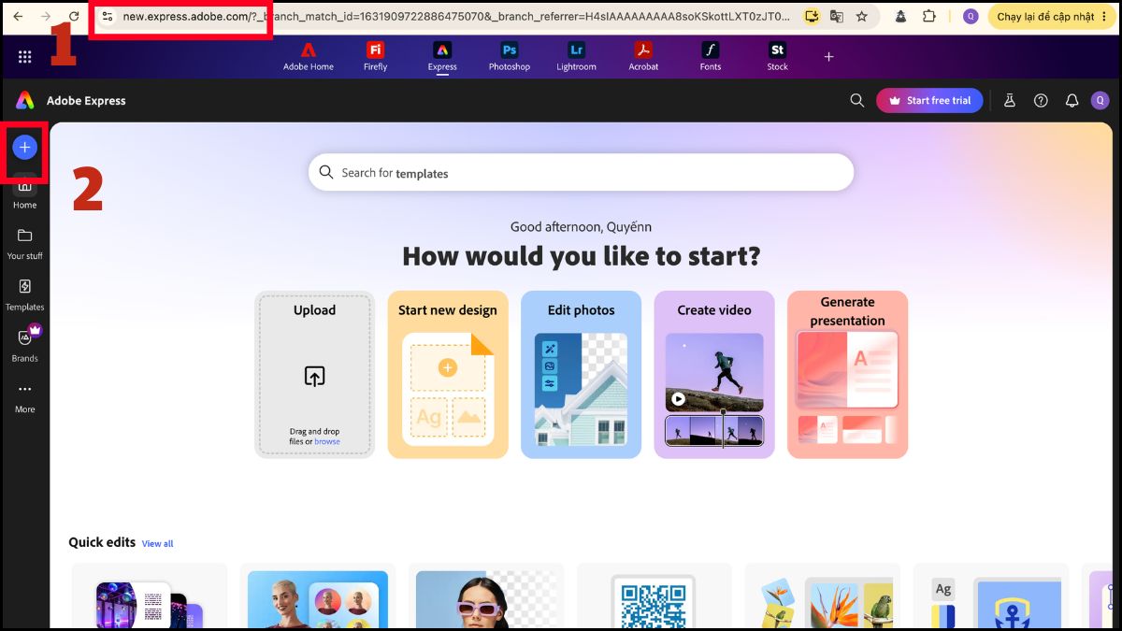Go back in the browser
The image size is (1122, 631).
coord(18,17)
